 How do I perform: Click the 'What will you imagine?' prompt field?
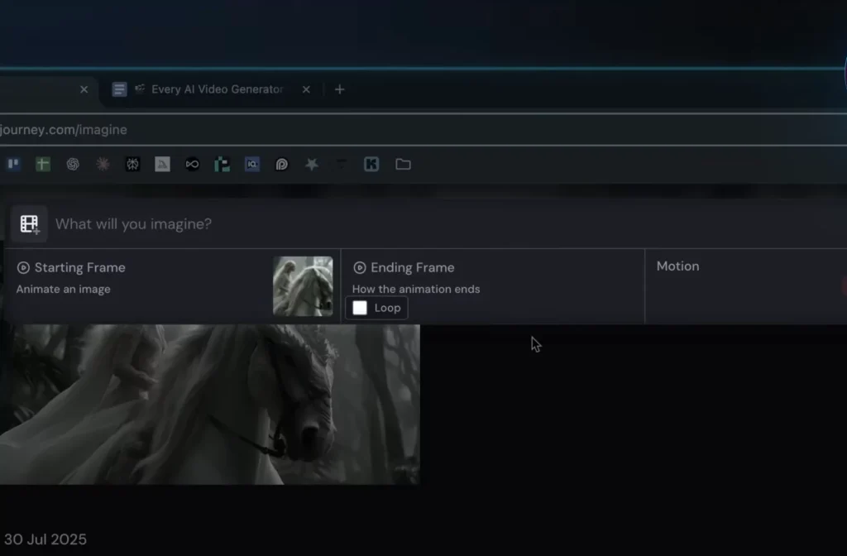133,223
